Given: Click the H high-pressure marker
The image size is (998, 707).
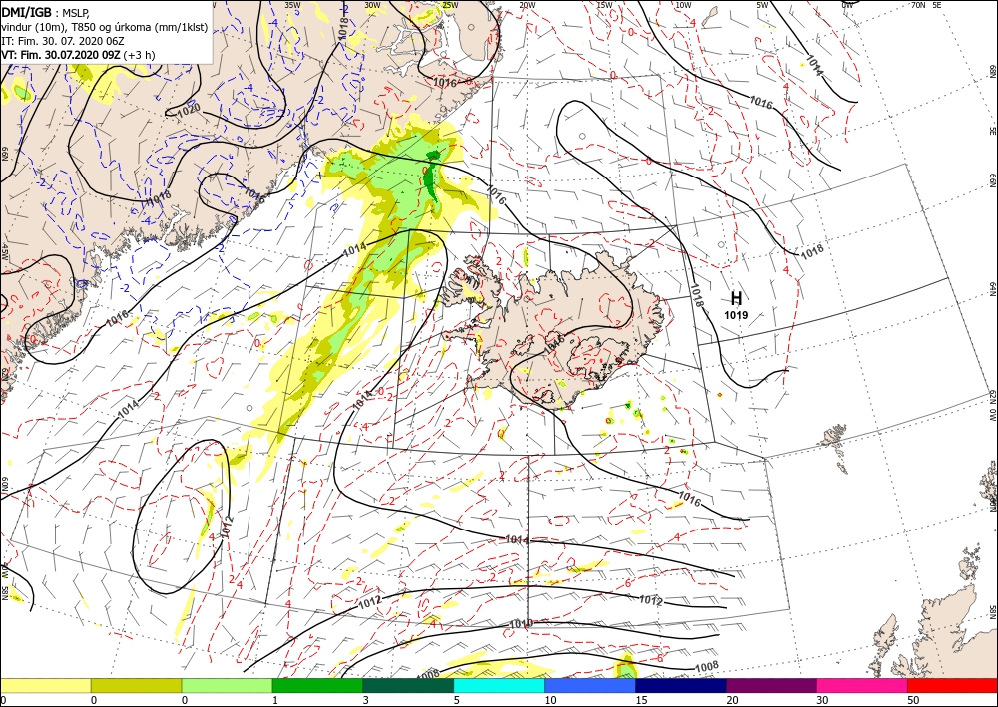Looking at the screenshot, I should tap(736, 298).
